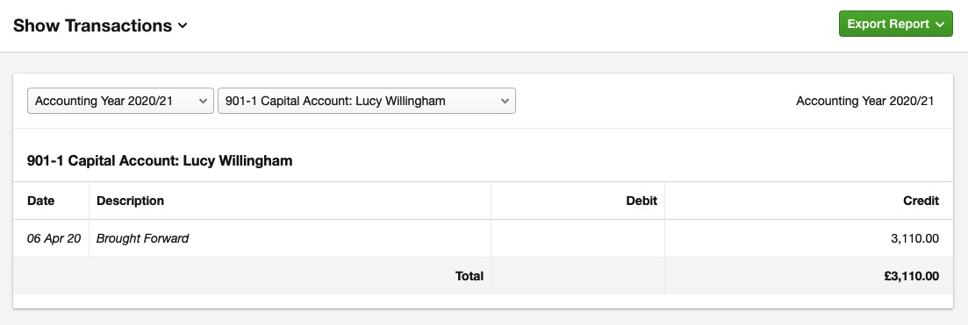The image size is (968, 325).
Task: Click the empty debit cell in Brought Forward row
Action: click(577, 238)
